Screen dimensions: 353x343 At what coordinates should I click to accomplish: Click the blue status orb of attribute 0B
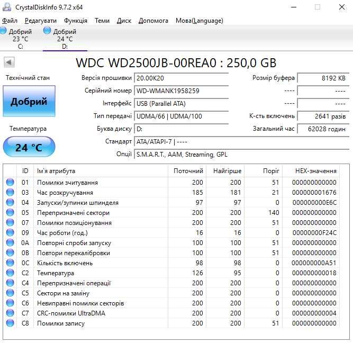(10, 252)
